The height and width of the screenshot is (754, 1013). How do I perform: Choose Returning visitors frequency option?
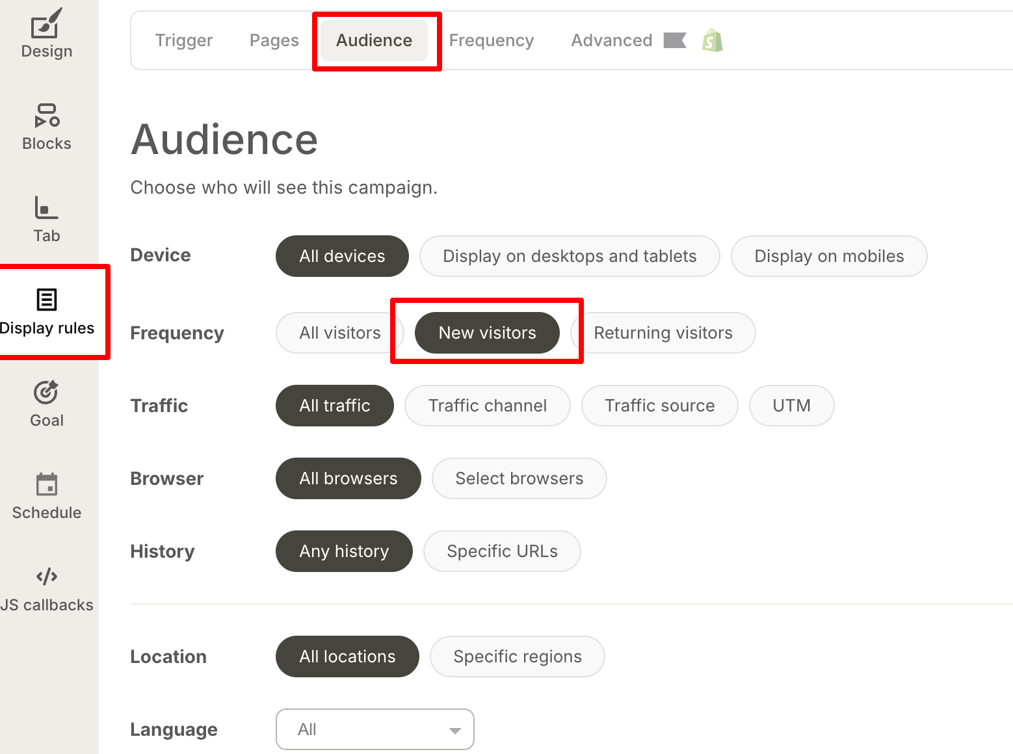pyautogui.click(x=663, y=333)
